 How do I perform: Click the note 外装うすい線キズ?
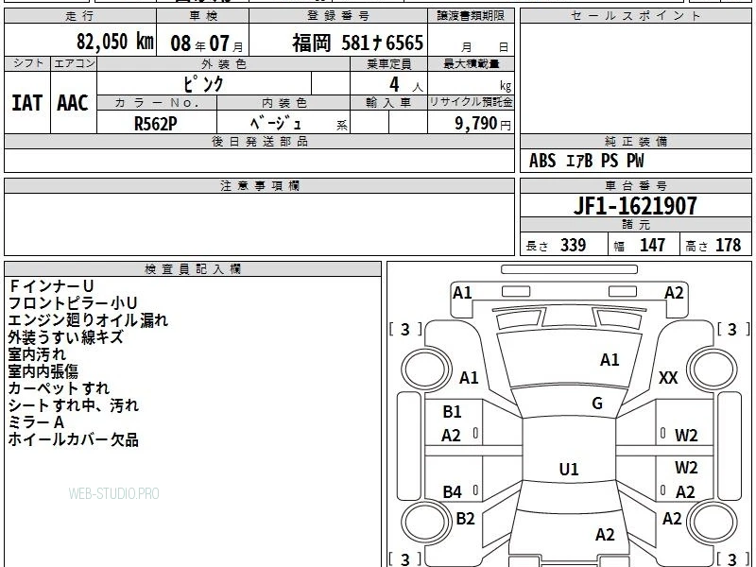(x=66, y=337)
